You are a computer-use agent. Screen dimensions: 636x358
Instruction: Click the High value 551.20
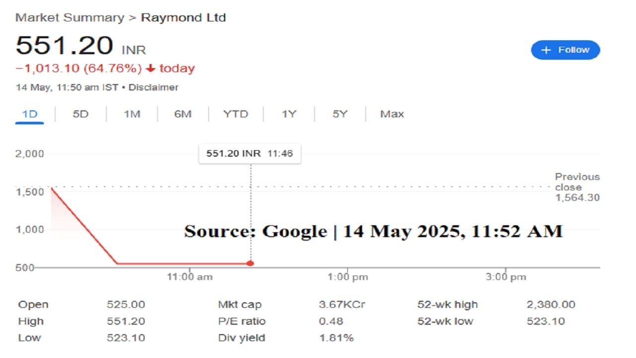pos(126,321)
